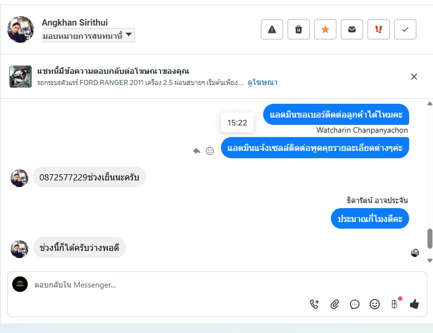The width and height of the screenshot is (433, 333).
Task: Mark conversation unread with envelope icon
Action: tap(352, 29)
